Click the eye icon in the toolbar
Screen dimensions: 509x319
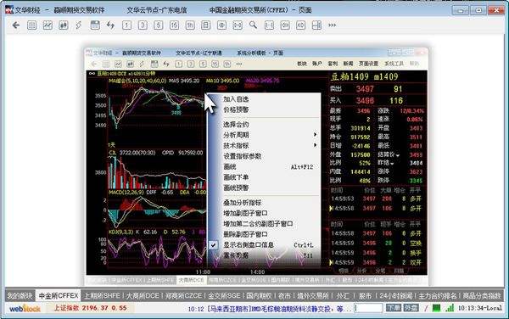(x=221, y=25)
